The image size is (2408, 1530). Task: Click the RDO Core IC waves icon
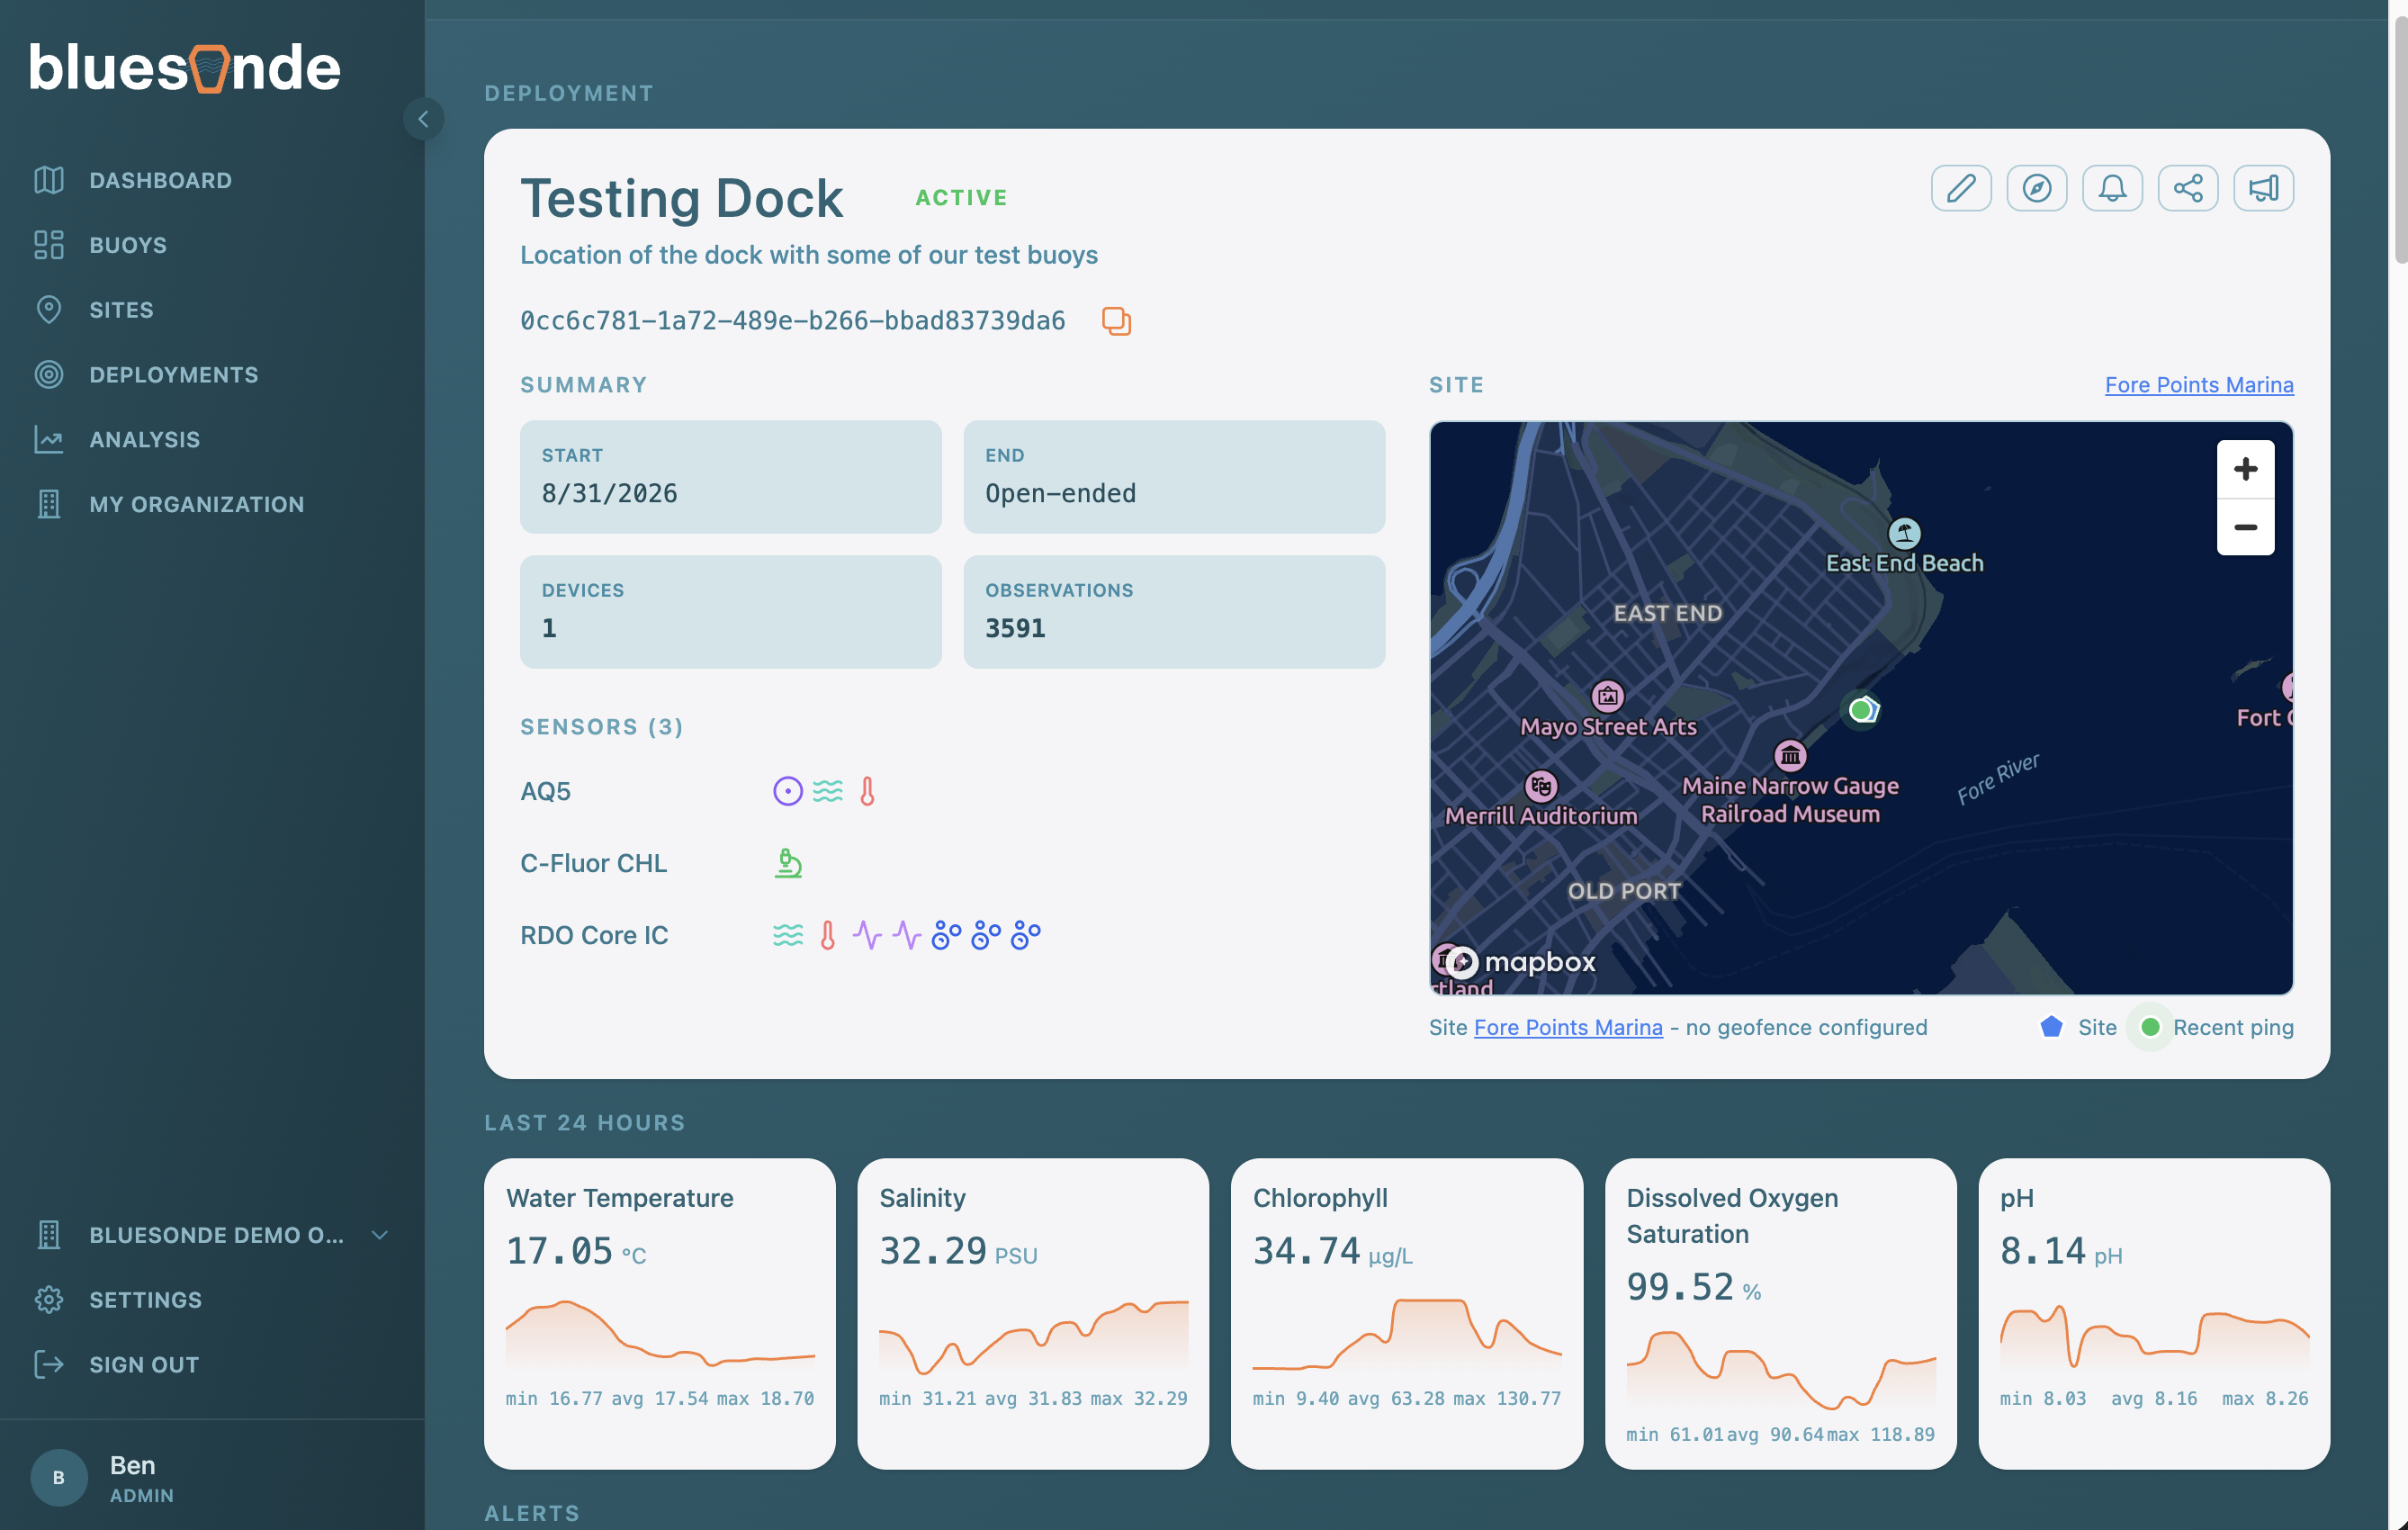[788, 935]
